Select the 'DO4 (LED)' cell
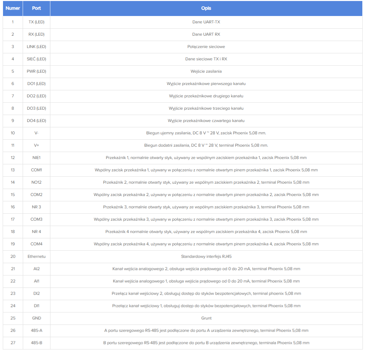Screen dimensions: 365x352 point(37,121)
